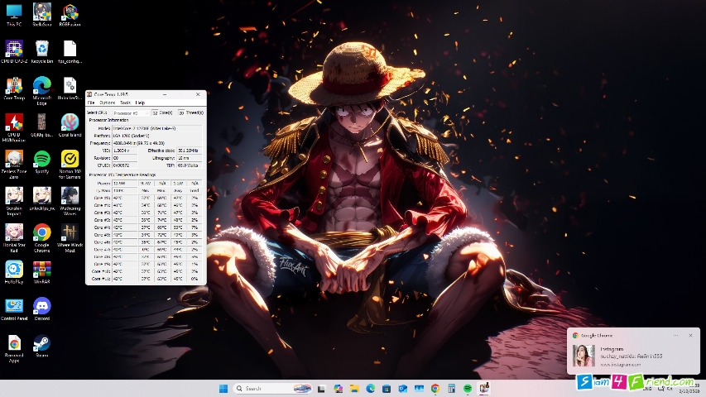Launch Steam from the desktop
The width and height of the screenshot is (706, 397).
click(42, 346)
